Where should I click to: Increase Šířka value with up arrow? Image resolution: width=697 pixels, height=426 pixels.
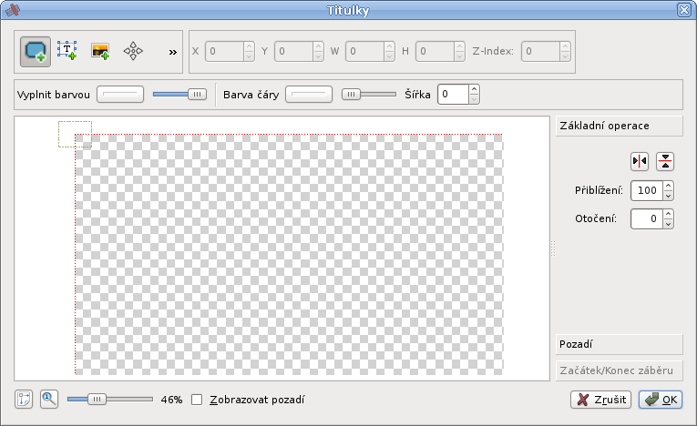[475, 89]
